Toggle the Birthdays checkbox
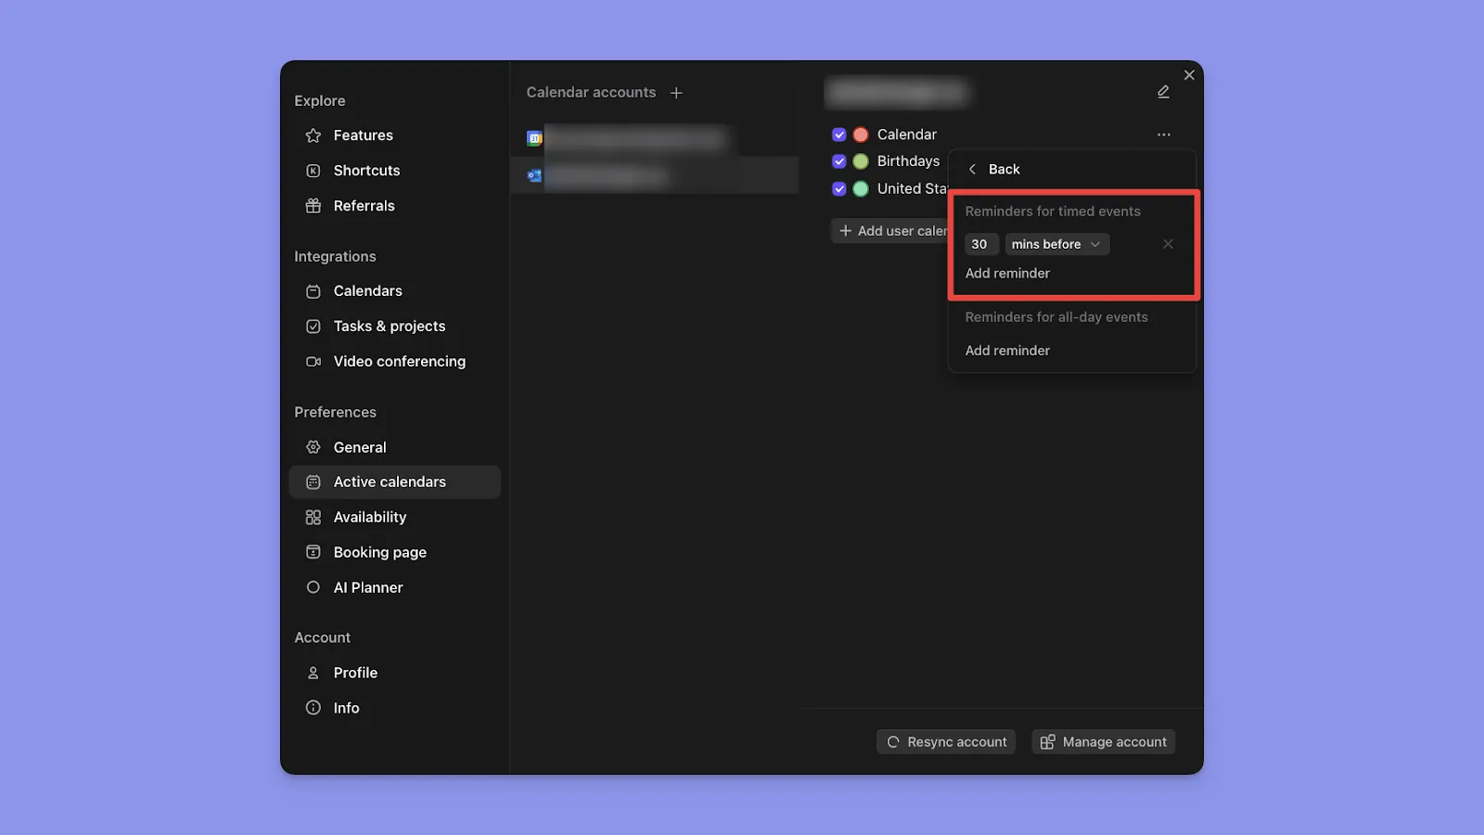This screenshot has width=1484, height=835. pyautogui.click(x=839, y=161)
